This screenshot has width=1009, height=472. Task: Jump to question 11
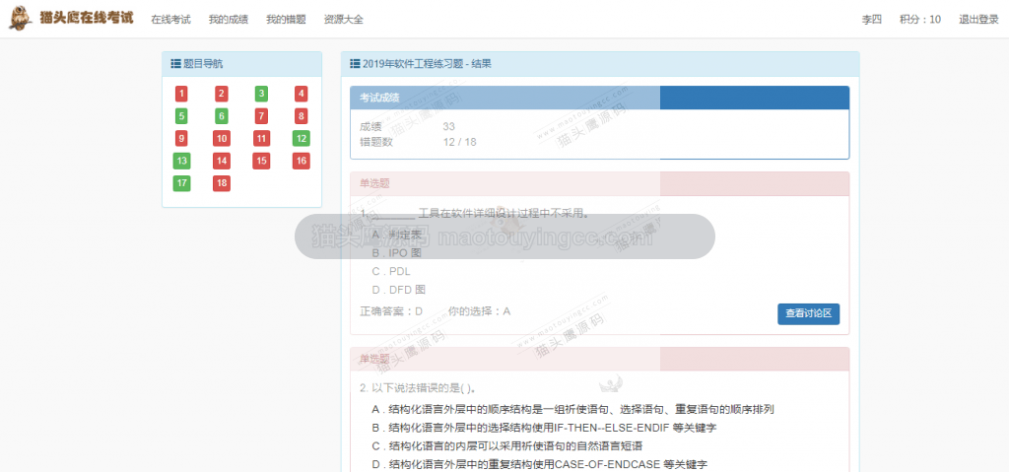(x=261, y=138)
